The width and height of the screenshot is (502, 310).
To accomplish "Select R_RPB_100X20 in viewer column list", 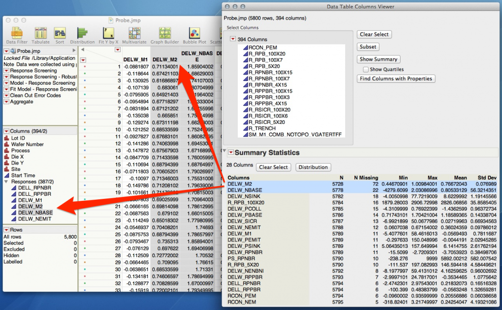I will [267, 54].
